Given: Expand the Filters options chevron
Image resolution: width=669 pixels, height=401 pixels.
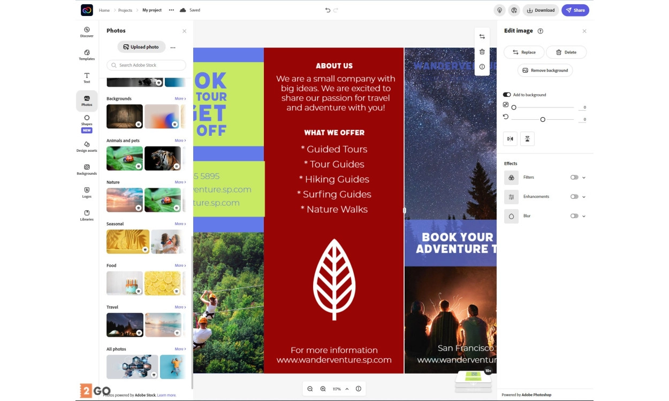Looking at the screenshot, I should tap(584, 178).
